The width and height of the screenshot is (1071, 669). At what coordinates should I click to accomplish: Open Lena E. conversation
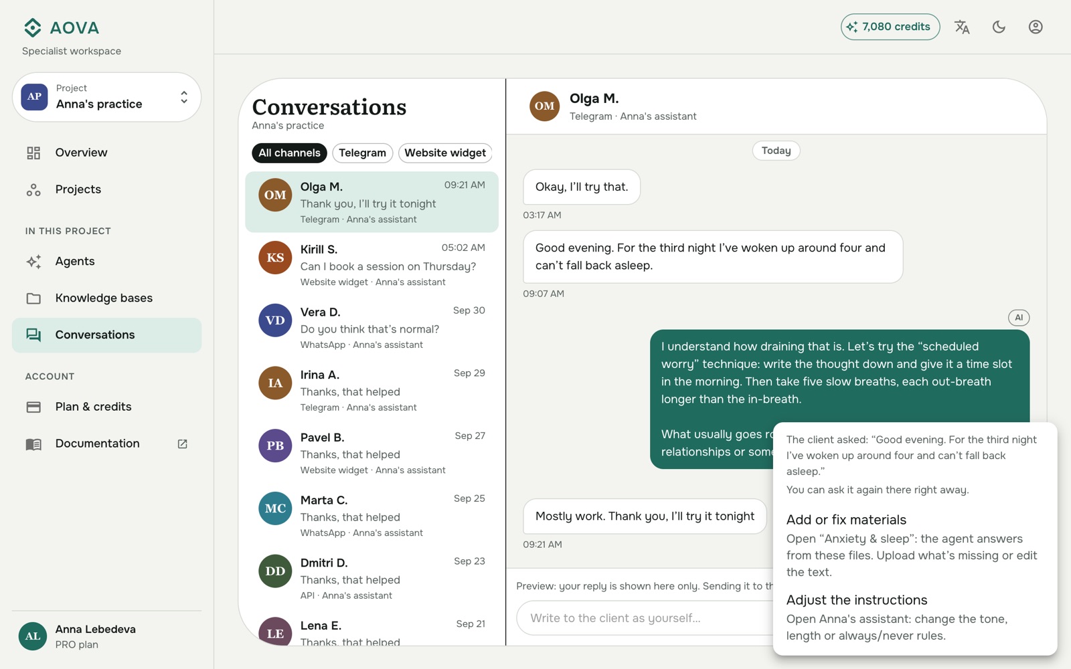pos(372,630)
